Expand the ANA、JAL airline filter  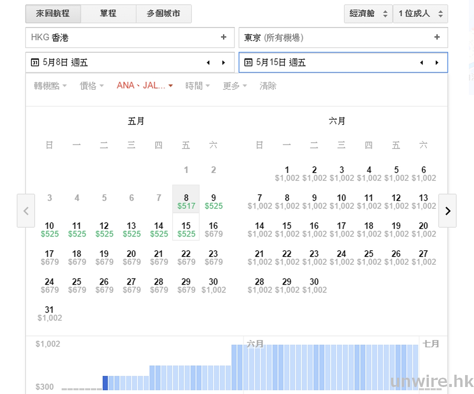click(x=144, y=86)
